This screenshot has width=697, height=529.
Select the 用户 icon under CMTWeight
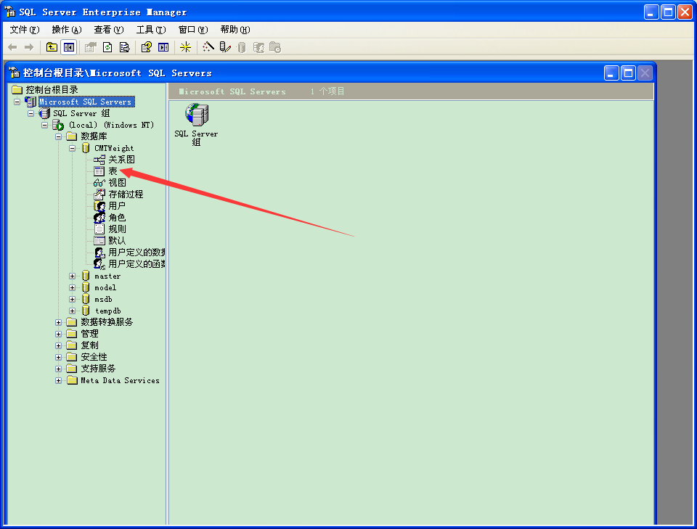click(99, 205)
